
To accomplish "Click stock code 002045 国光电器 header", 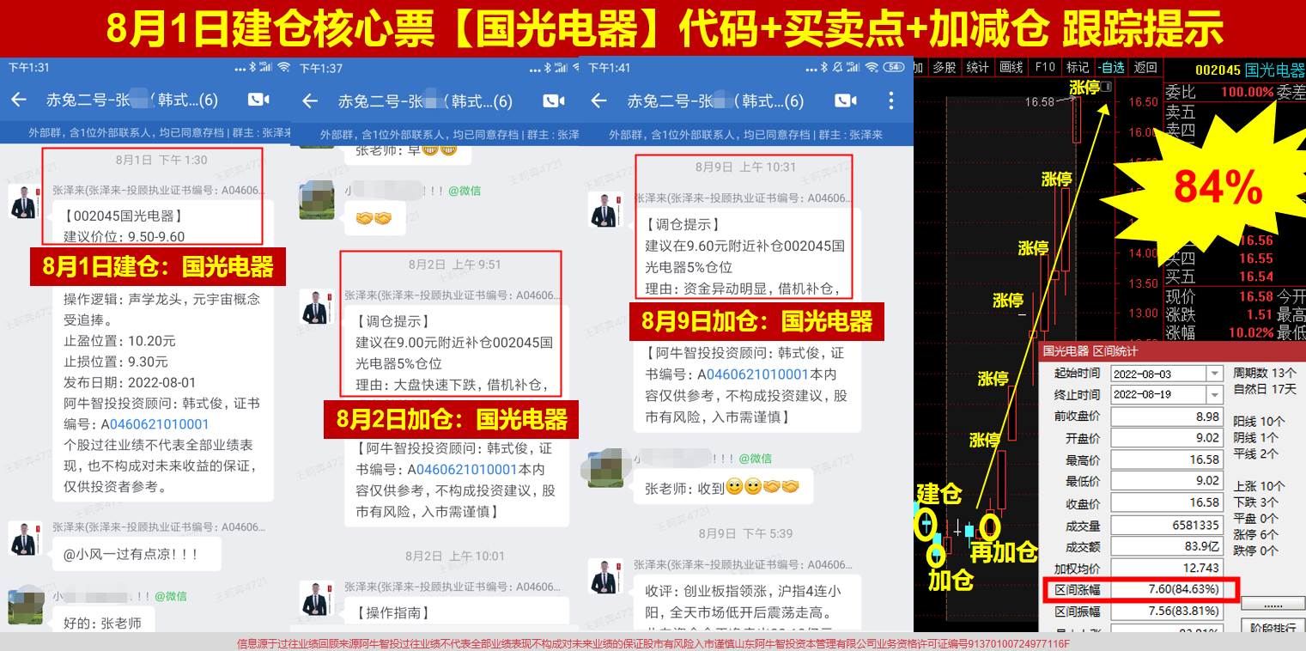I will (1250, 70).
